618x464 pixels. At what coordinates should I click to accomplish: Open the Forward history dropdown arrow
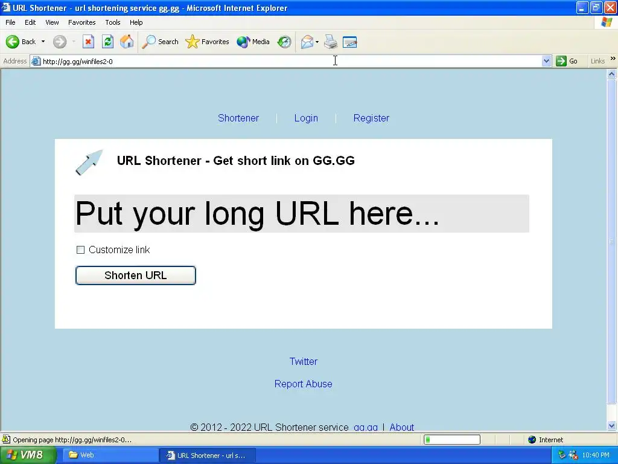pyautogui.click(x=74, y=42)
